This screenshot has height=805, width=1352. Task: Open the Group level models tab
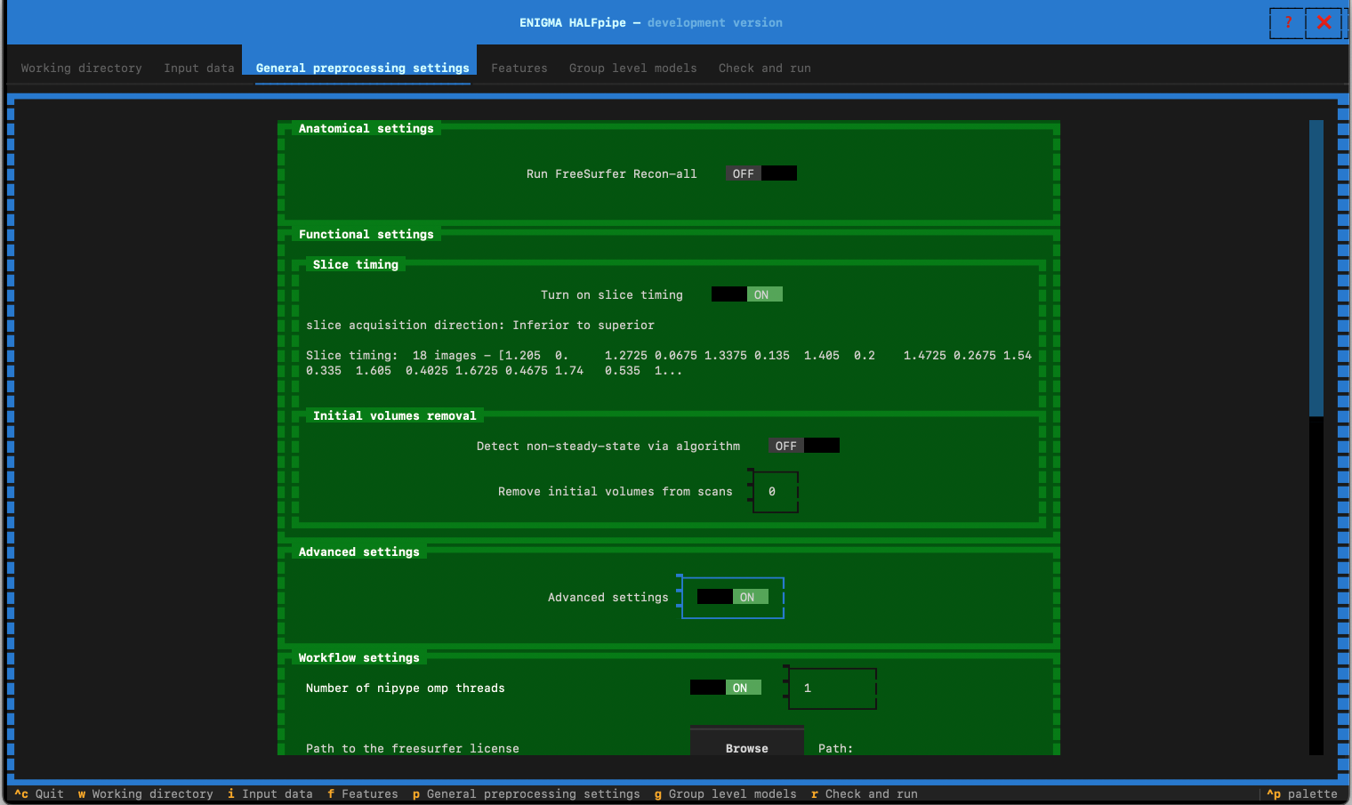[632, 68]
